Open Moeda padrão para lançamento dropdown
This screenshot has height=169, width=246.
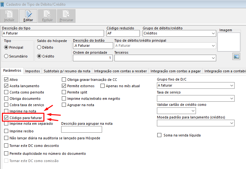pos(231,123)
